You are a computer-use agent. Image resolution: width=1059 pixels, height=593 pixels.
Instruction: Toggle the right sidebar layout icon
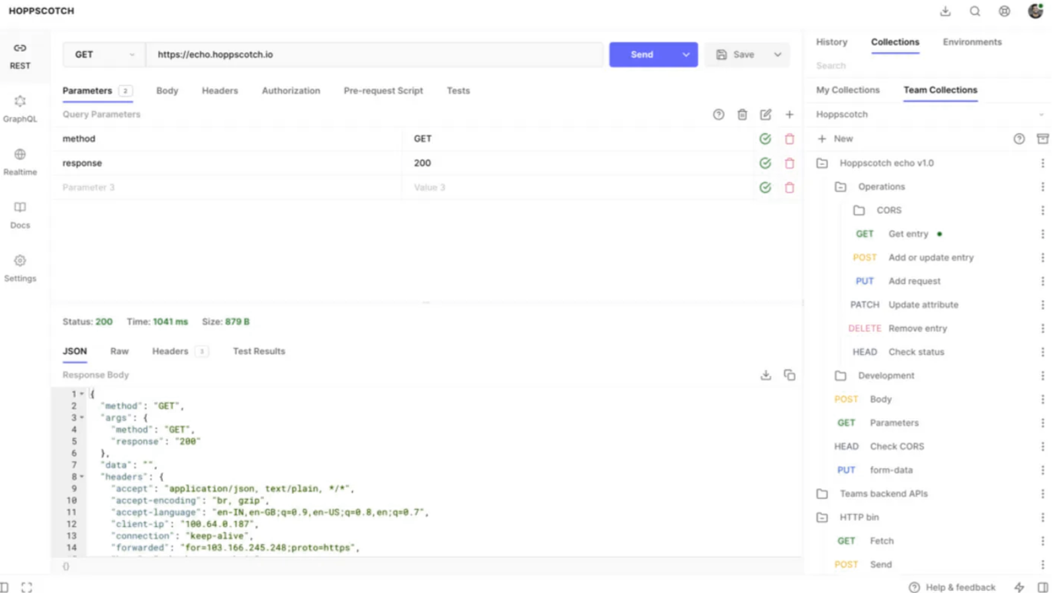click(x=1042, y=587)
